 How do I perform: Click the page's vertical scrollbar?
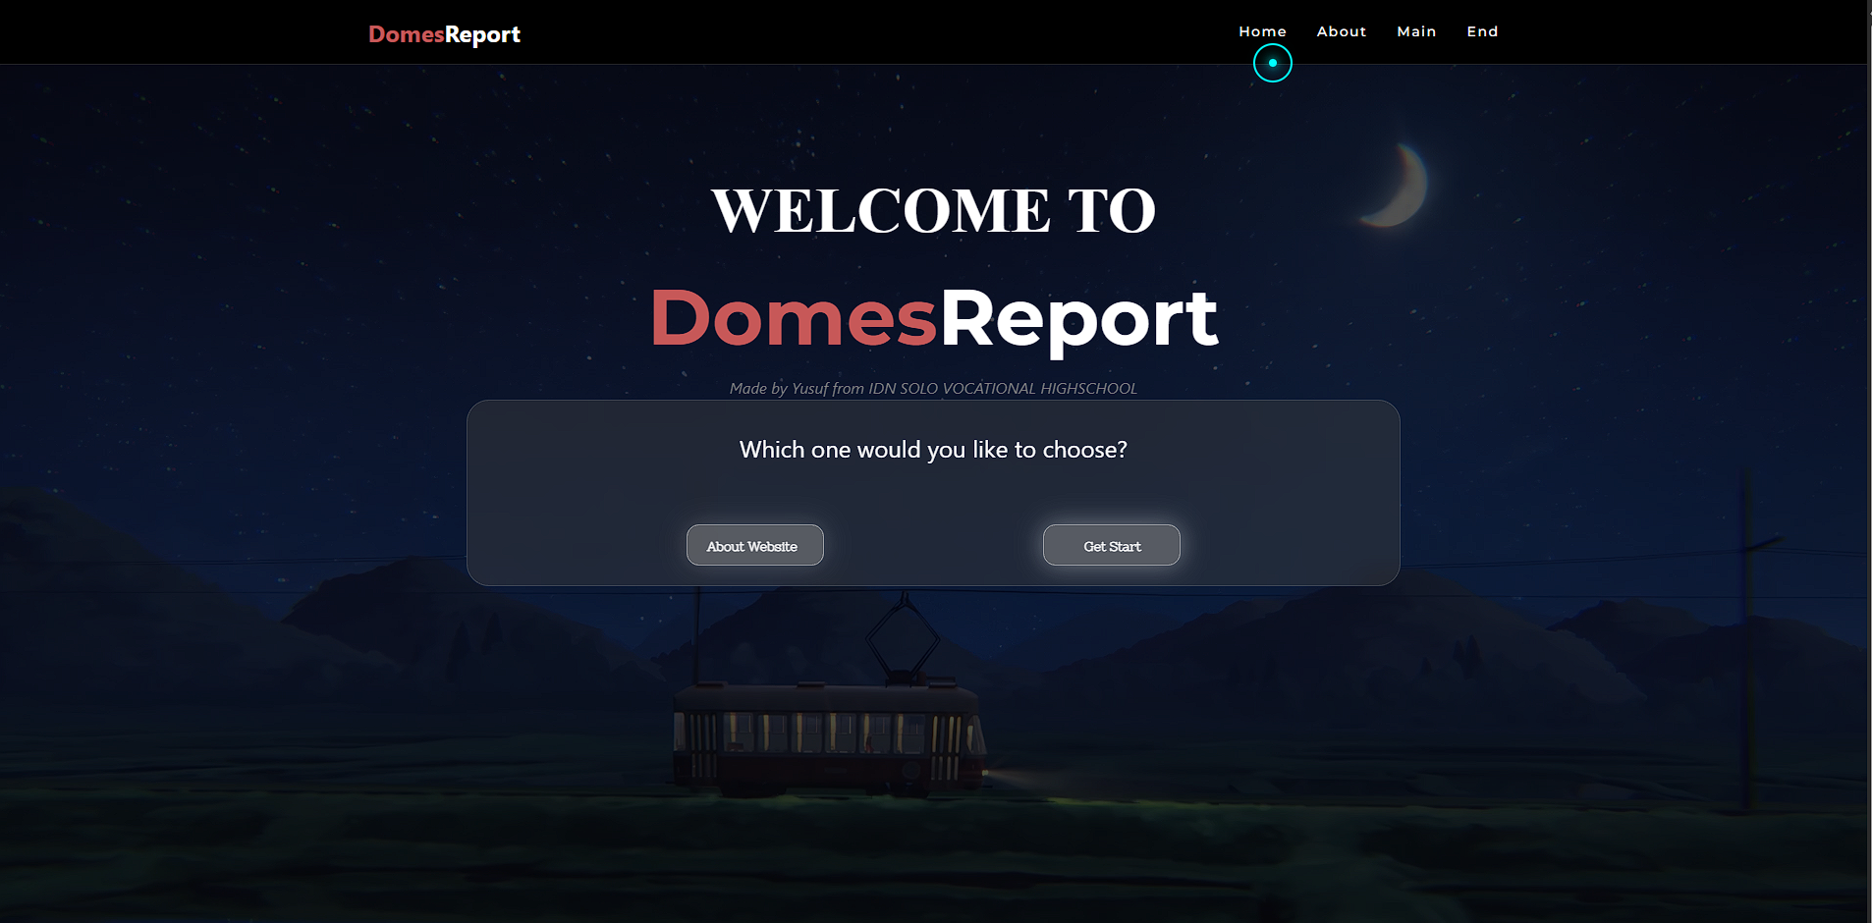(1868, 461)
